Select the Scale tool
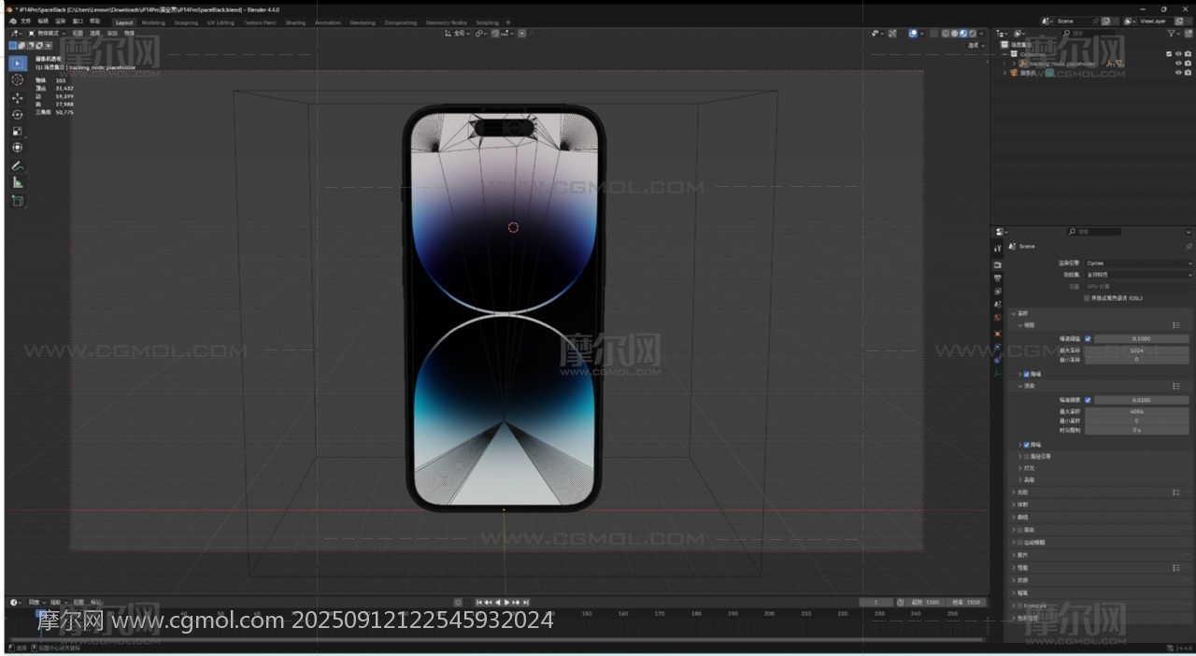1196x656 pixels. (x=18, y=131)
